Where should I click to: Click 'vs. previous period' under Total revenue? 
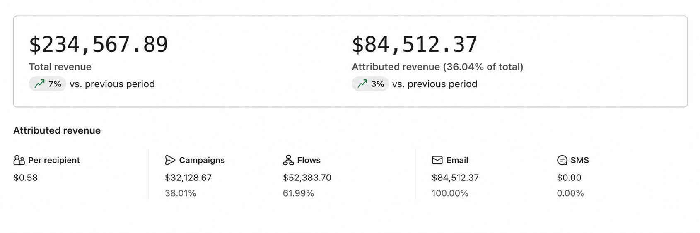[112, 84]
